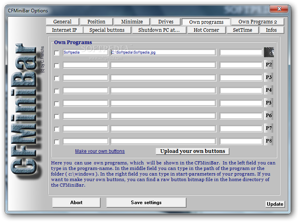Image resolution: width=299 pixels, height=222 pixels.
Task: Click the P6 button icon
Action: pyautogui.click(x=268, y=116)
